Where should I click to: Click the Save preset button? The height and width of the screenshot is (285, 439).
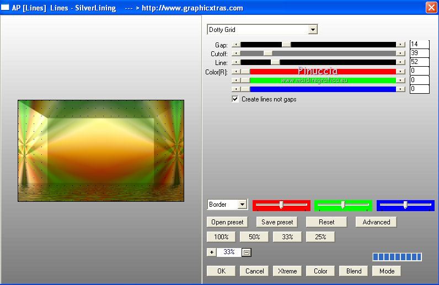277,222
